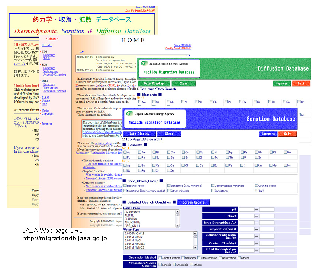Click the Water Type list scroll-down arrow

point(195,247)
